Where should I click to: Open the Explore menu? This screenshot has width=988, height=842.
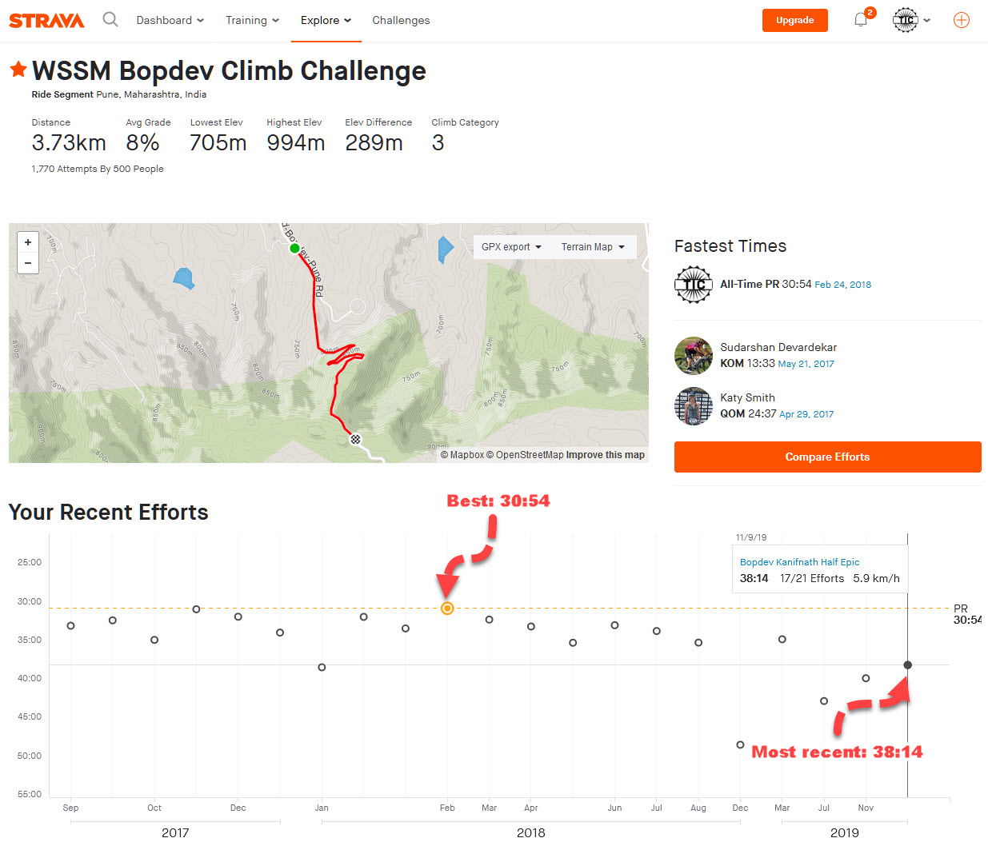(x=326, y=20)
